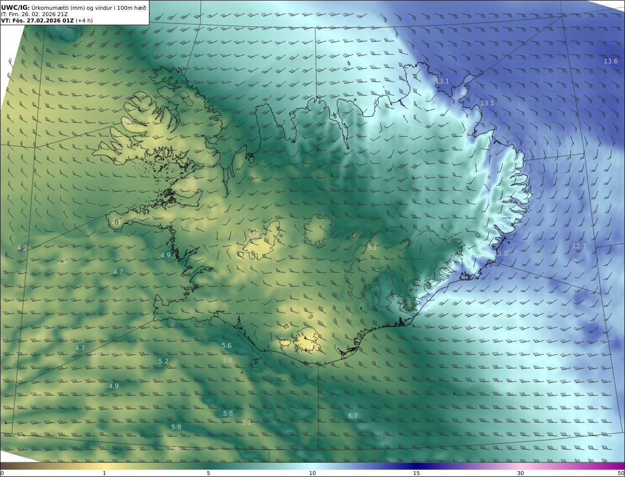Screen dimensions: 625x477
Task: Click the 13.6 value on the map
Action: 610,61
